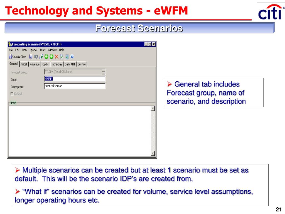Open the View menu

[24, 50]
